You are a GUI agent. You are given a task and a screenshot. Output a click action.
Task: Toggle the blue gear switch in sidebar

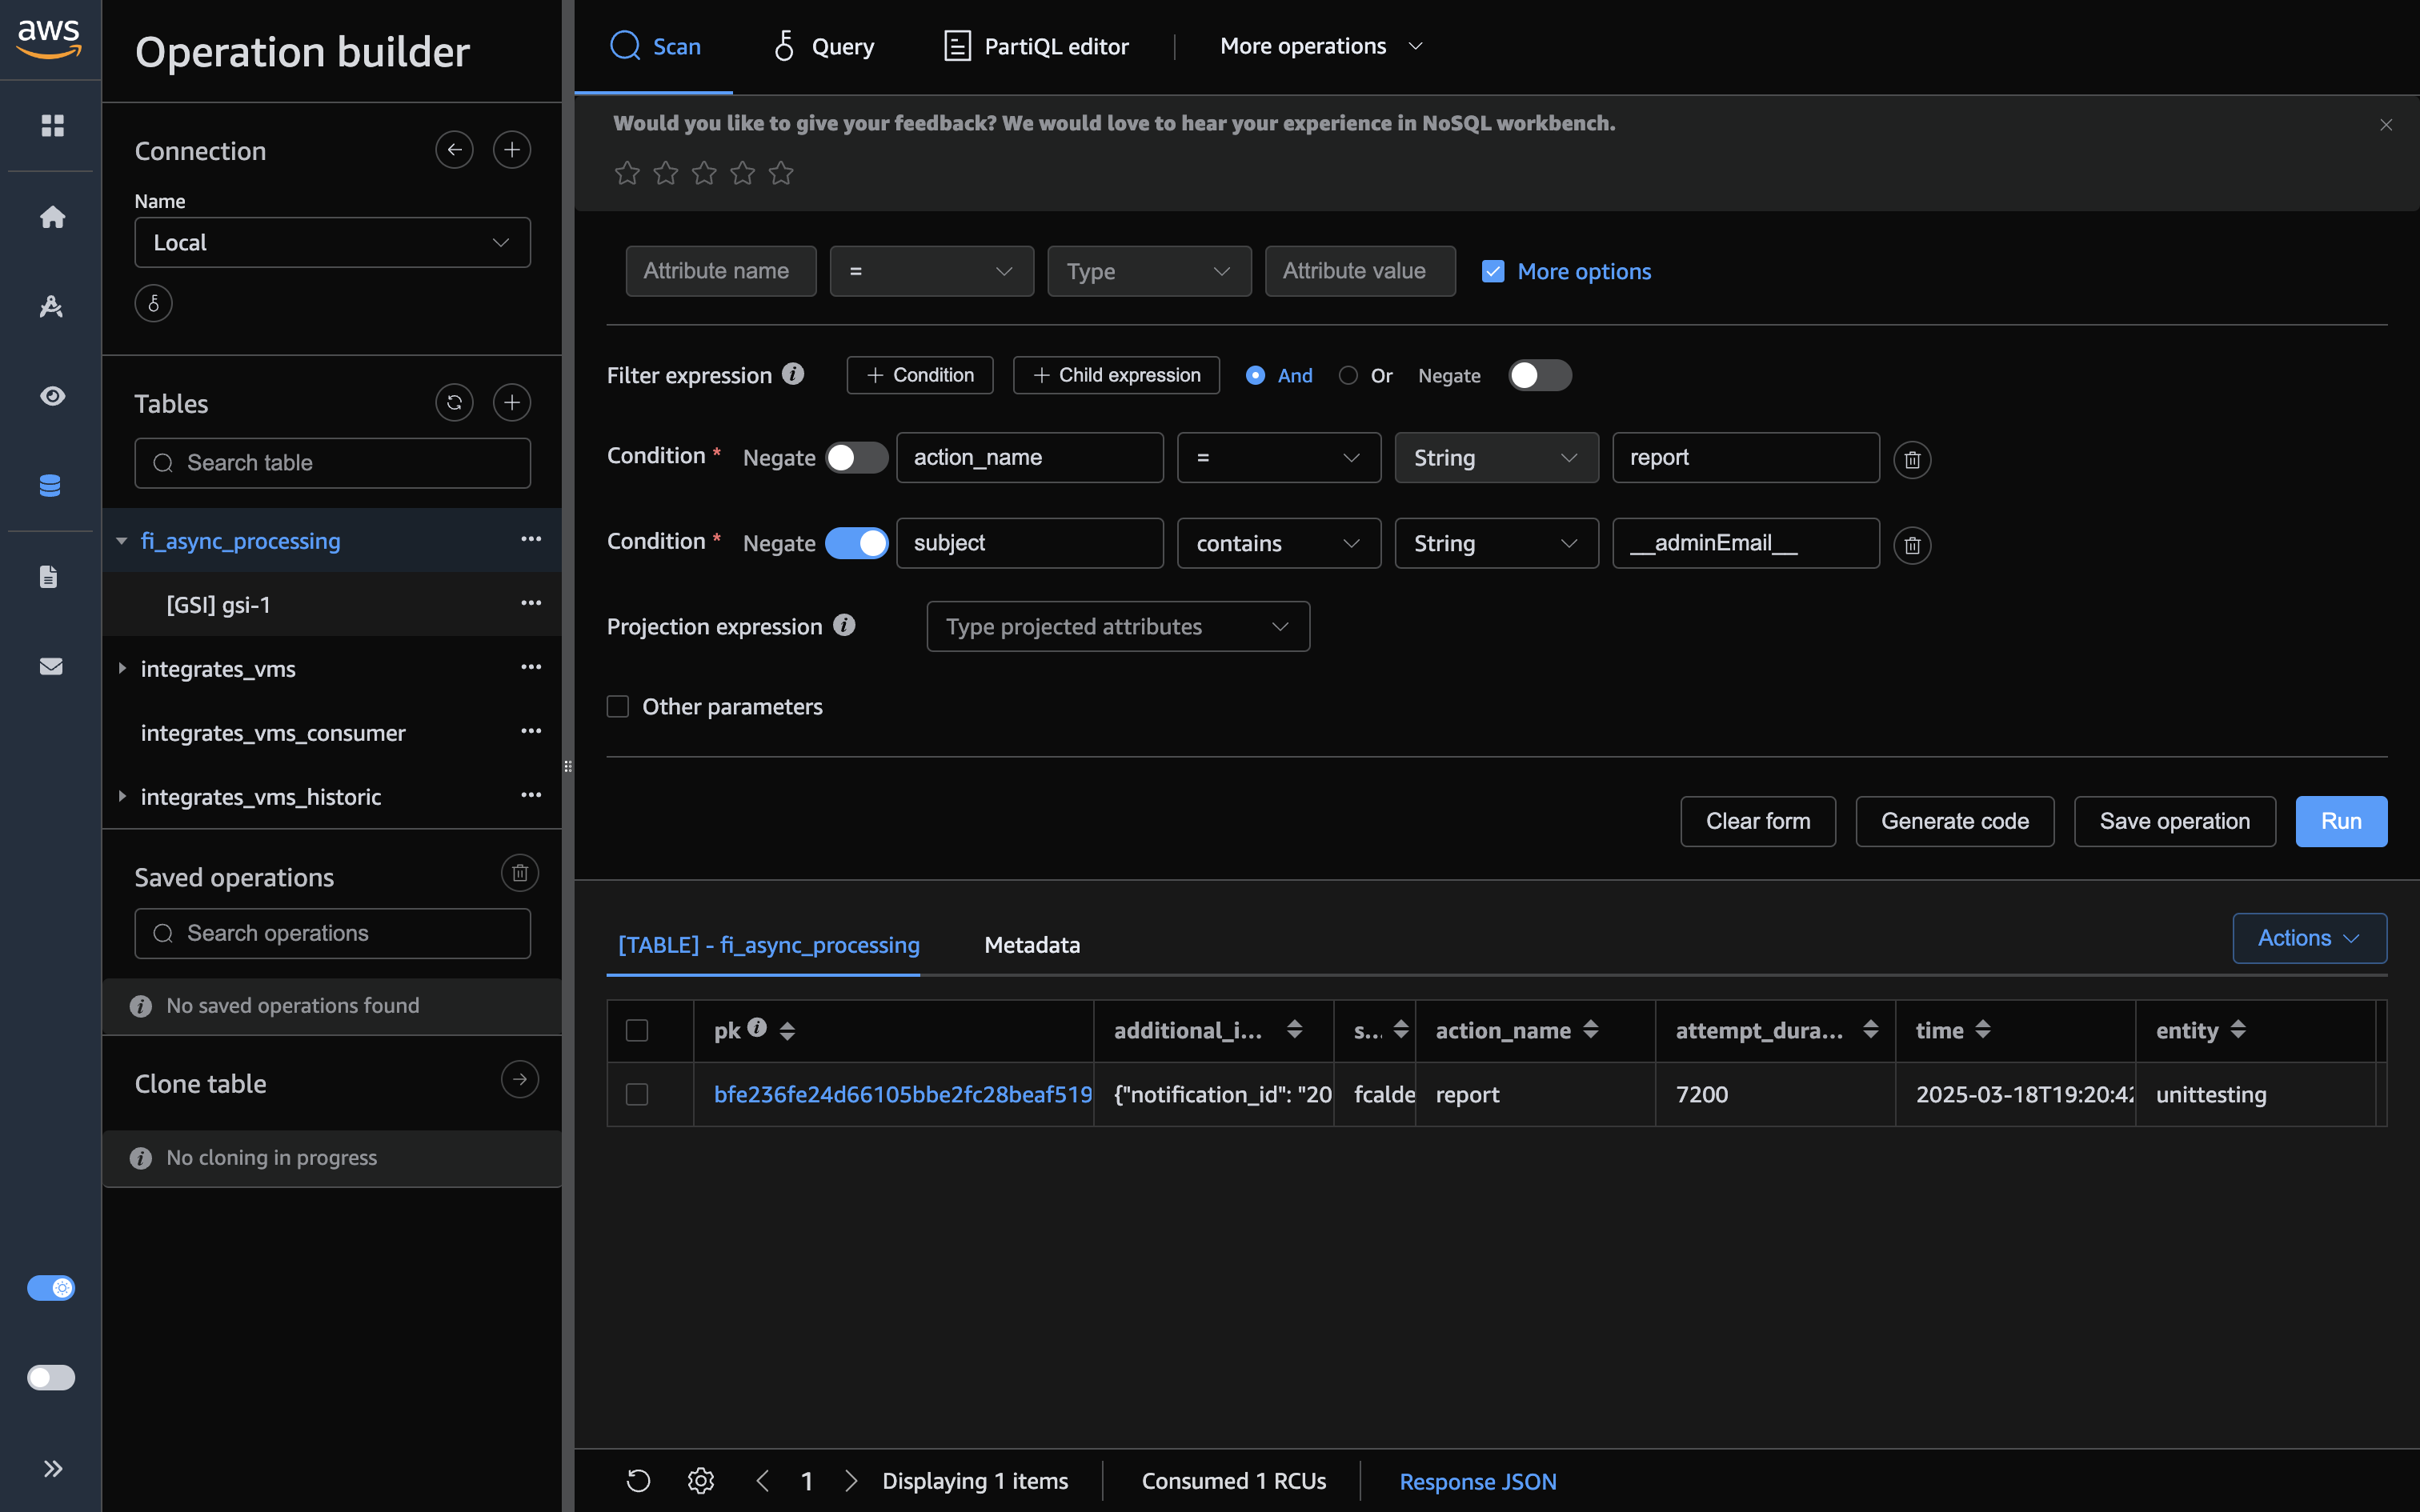(51, 1288)
